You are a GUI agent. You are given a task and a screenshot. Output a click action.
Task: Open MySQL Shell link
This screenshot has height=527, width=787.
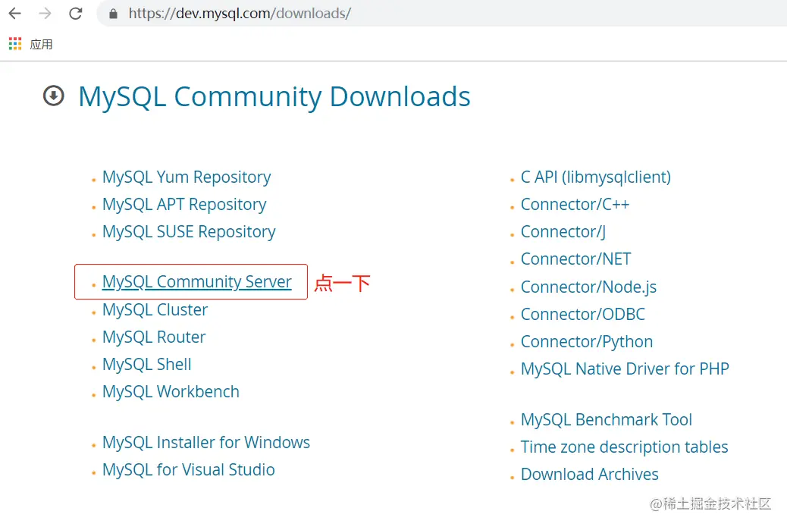[x=147, y=365]
